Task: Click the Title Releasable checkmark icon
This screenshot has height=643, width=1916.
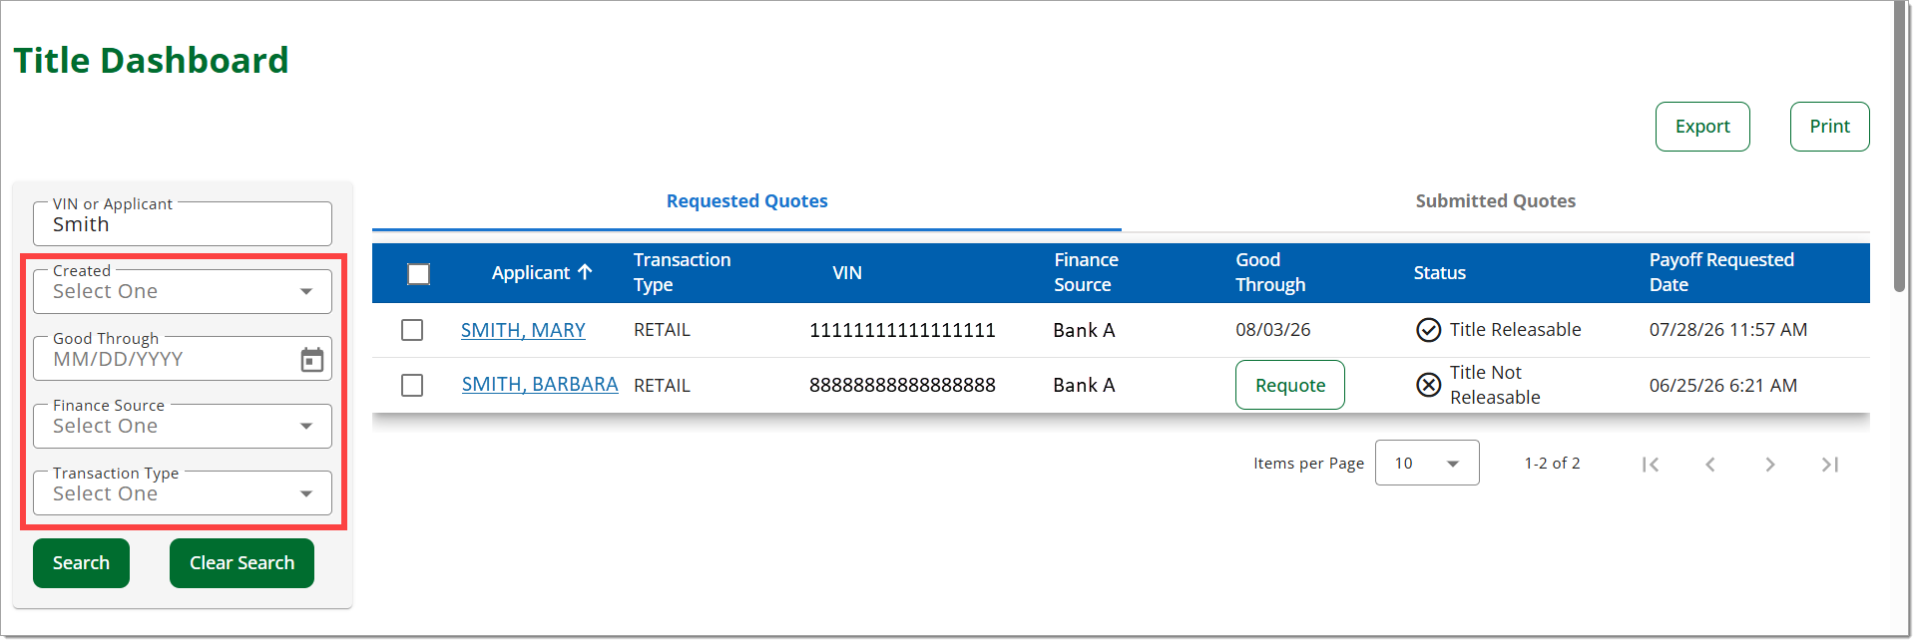Action: pos(1429,330)
